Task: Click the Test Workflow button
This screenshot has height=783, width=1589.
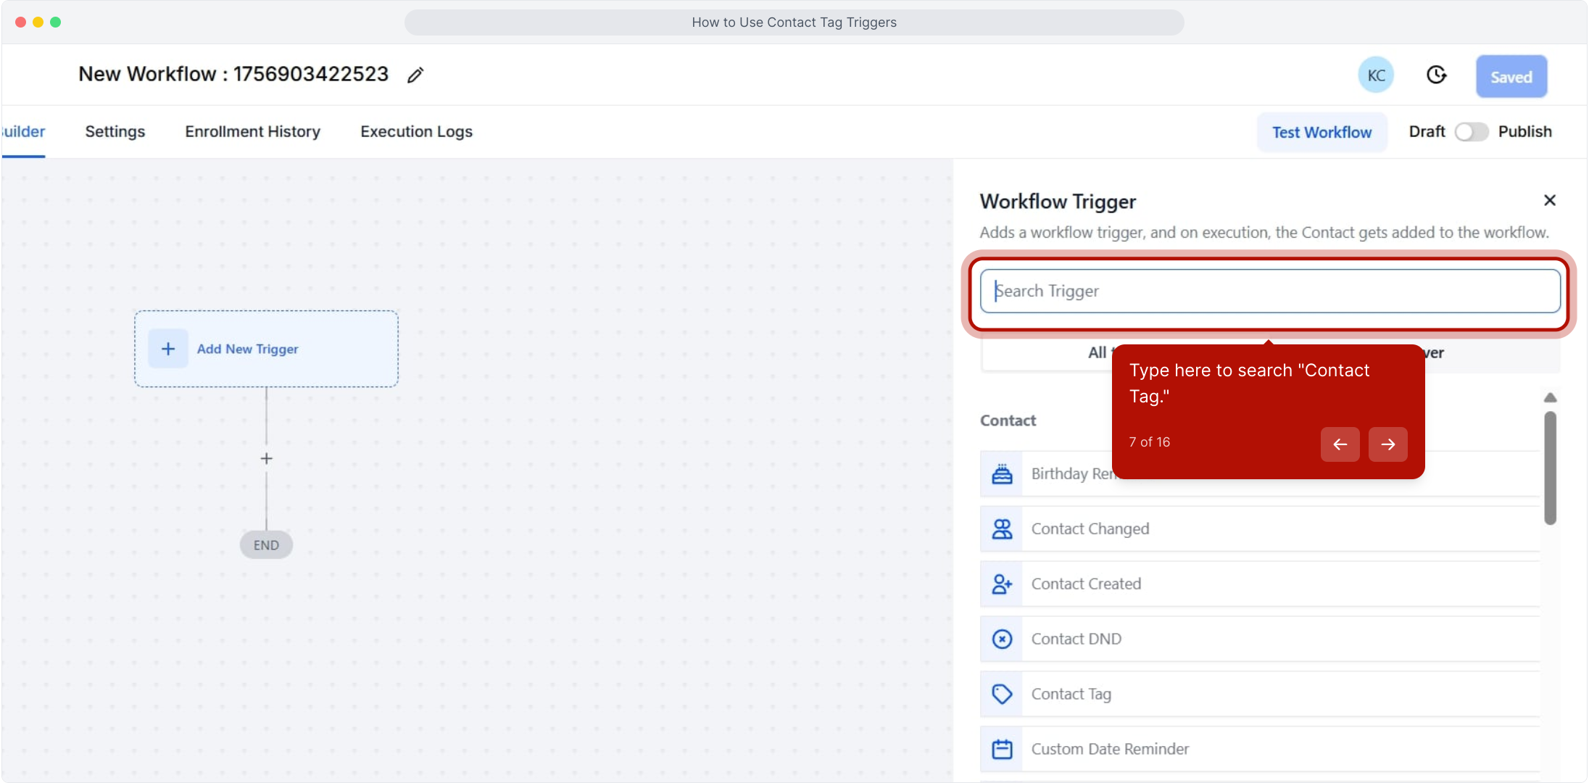Action: pos(1321,132)
